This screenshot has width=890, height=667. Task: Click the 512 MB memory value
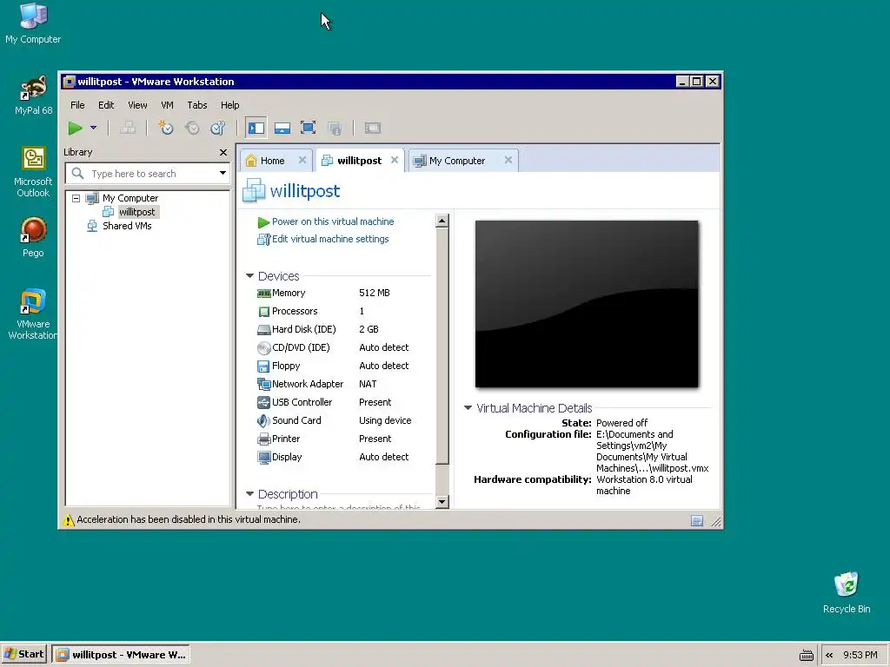[x=374, y=293]
